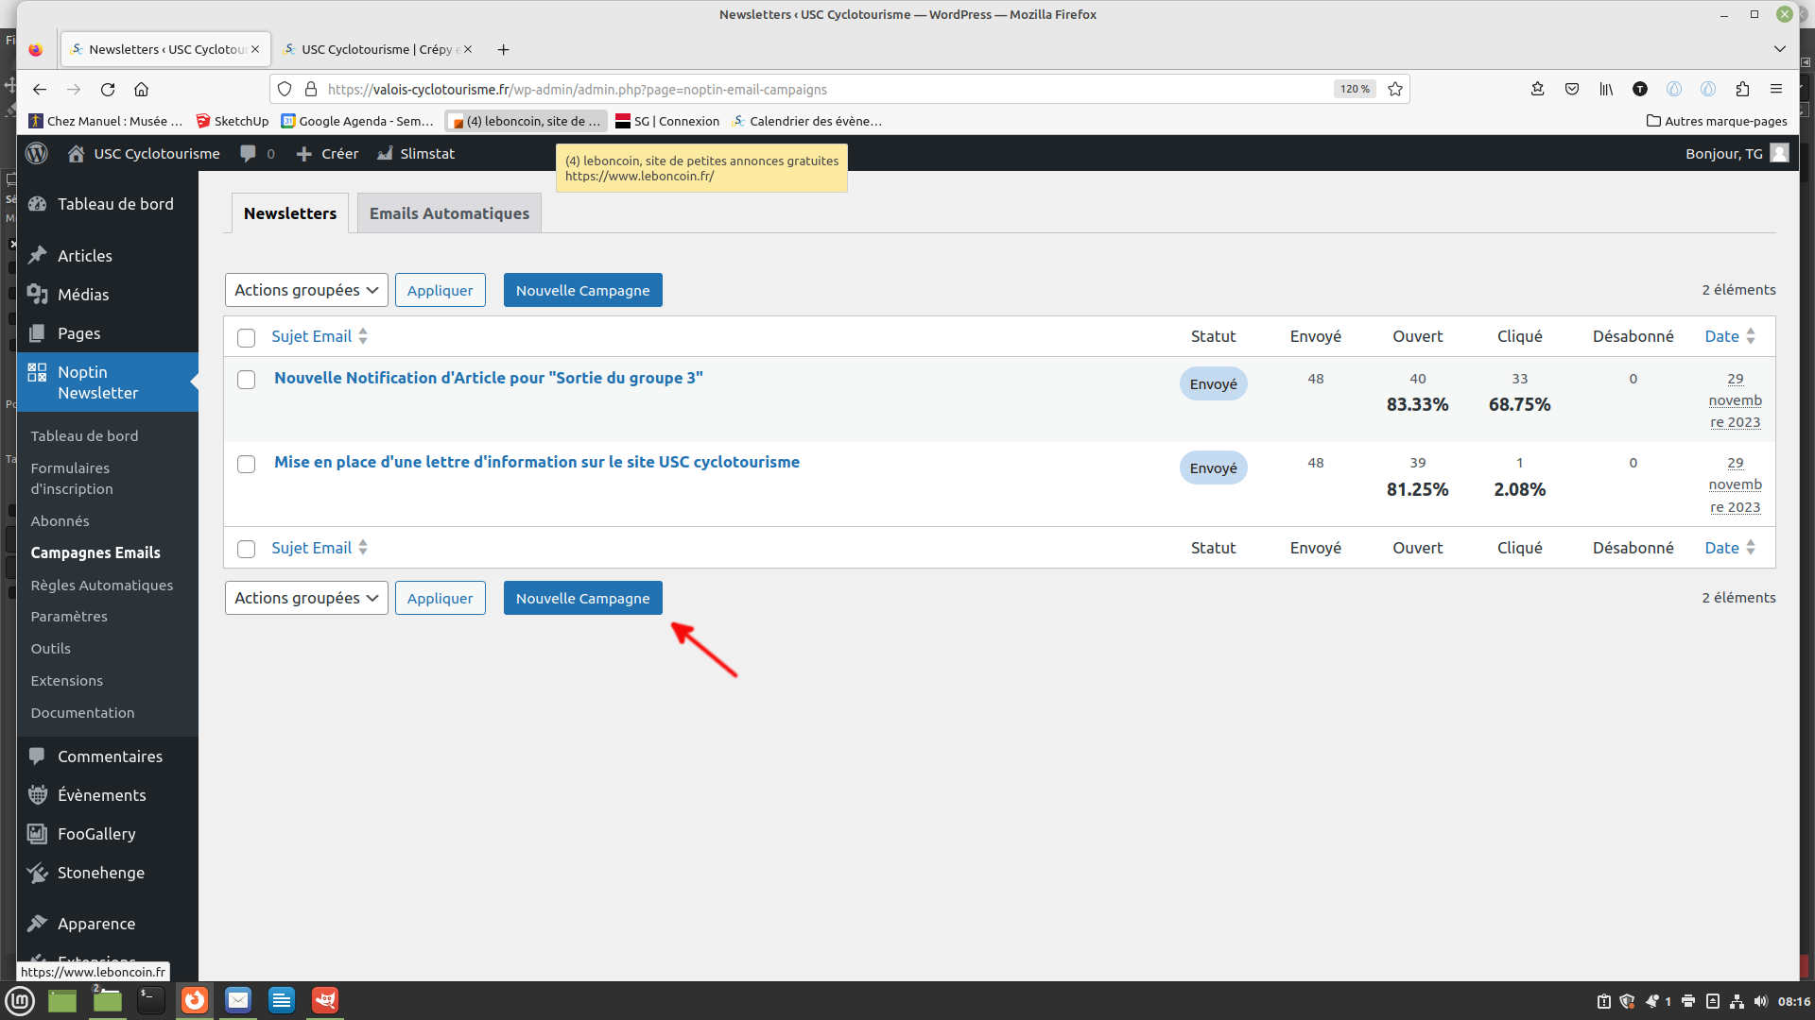The height and width of the screenshot is (1020, 1815).
Task: Open Slimstat from the admin bar
Action: pos(416,153)
